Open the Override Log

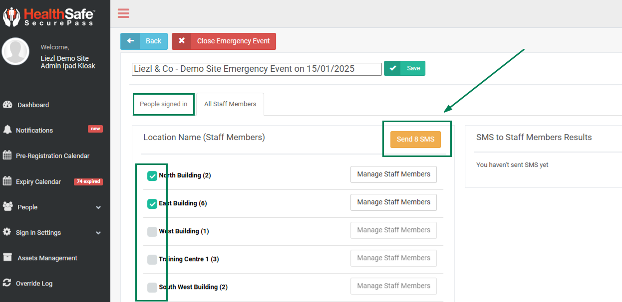point(34,284)
